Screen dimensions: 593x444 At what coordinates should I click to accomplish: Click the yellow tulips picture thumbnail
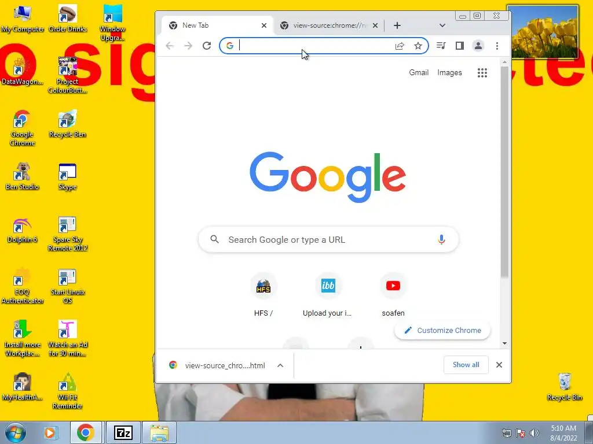coord(542,32)
